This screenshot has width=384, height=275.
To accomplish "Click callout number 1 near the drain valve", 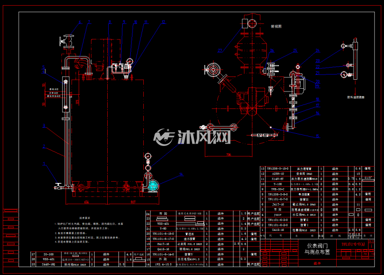I will point(44,164).
